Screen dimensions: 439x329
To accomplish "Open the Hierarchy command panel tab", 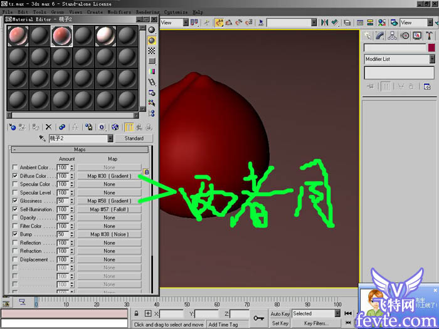I will click(x=393, y=36).
